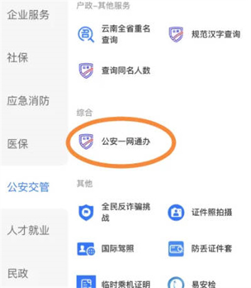This screenshot has width=251, height=288.
Task: Open the 公安一网通办 service text link
Action: pyautogui.click(x=126, y=142)
